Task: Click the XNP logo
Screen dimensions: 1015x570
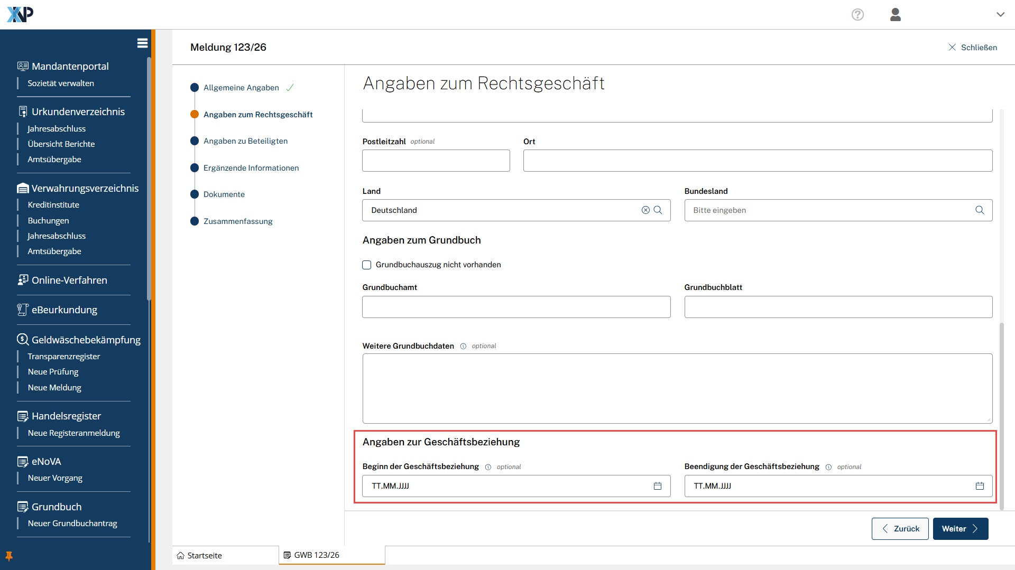Action: pyautogui.click(x=20, y=14)
